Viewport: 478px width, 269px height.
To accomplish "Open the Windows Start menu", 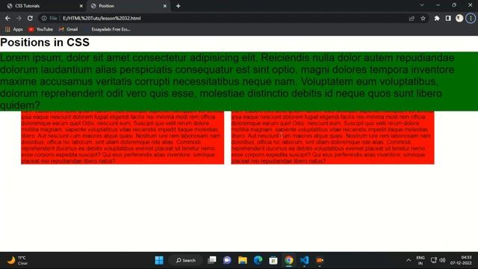I will 159,260.
